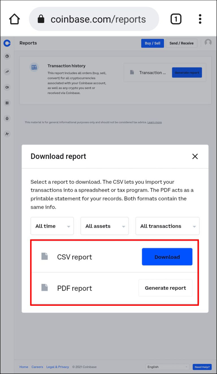Open the prices trend sidebar icon
Viewport: 217px width, 374px height.
(x=7, y=72)
